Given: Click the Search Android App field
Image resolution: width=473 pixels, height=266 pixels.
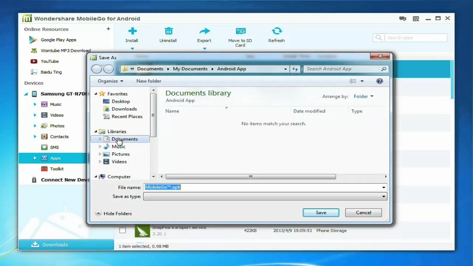Looking at the screenshot, I should [x=346, y=69].
